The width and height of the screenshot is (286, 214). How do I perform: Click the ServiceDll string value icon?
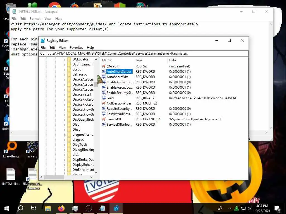(104, 119)
